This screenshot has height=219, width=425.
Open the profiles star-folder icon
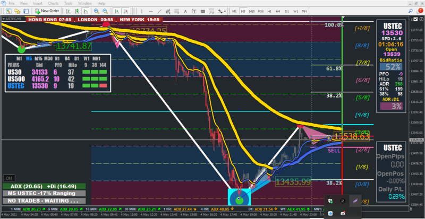(x=18, y=11)
